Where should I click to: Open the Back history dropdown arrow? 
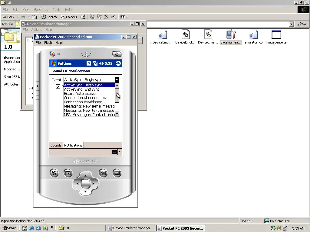click(18, 17)
